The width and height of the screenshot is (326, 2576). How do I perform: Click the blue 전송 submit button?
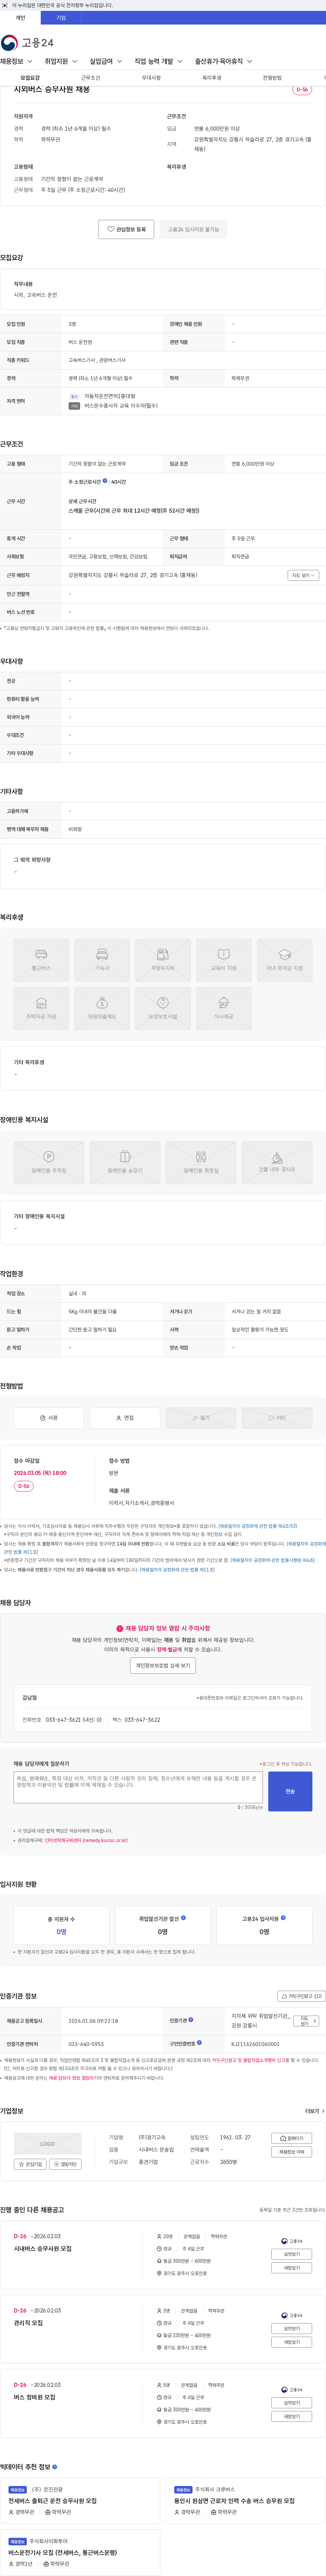point(290,1791)
